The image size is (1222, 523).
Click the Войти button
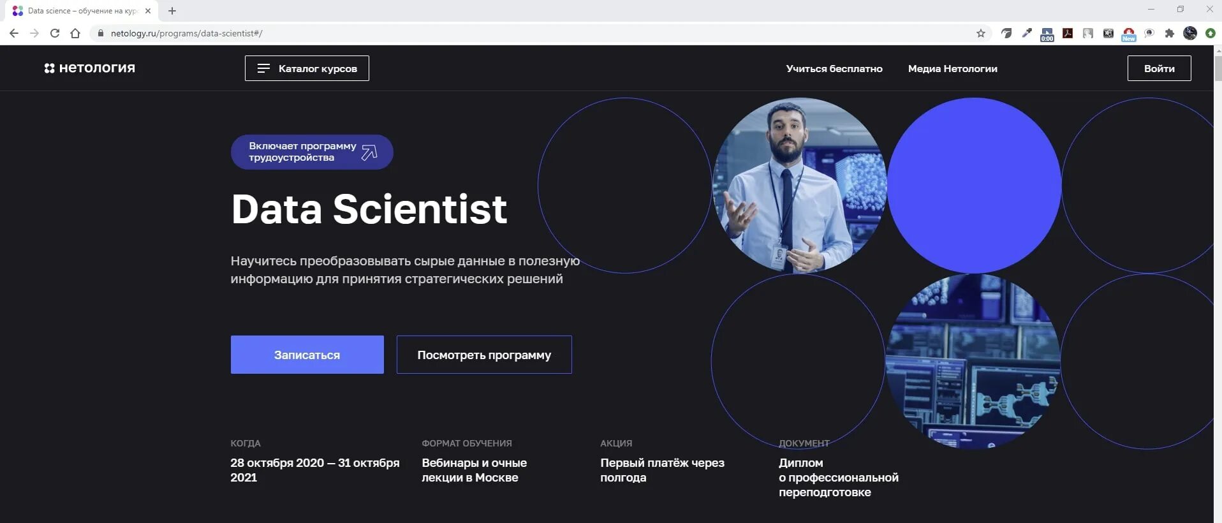[1159, 68]
